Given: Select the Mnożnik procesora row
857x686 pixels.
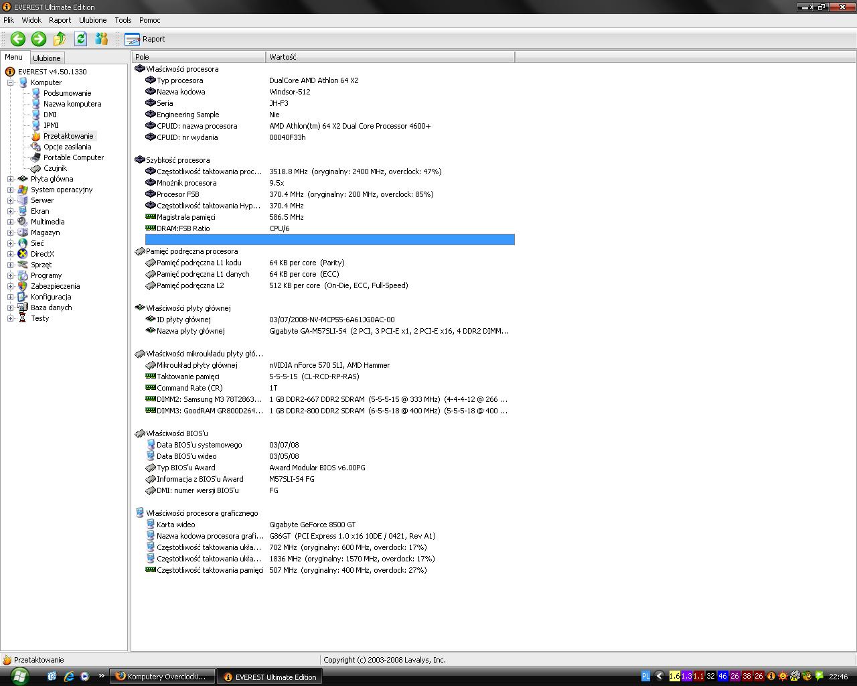Looking at the screenshot, I should pyautogui.click(x=329, y=183).
